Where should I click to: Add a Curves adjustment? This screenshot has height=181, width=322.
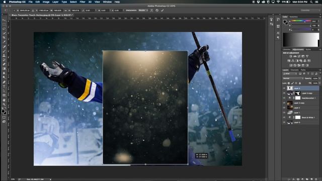tap(299, 56)
